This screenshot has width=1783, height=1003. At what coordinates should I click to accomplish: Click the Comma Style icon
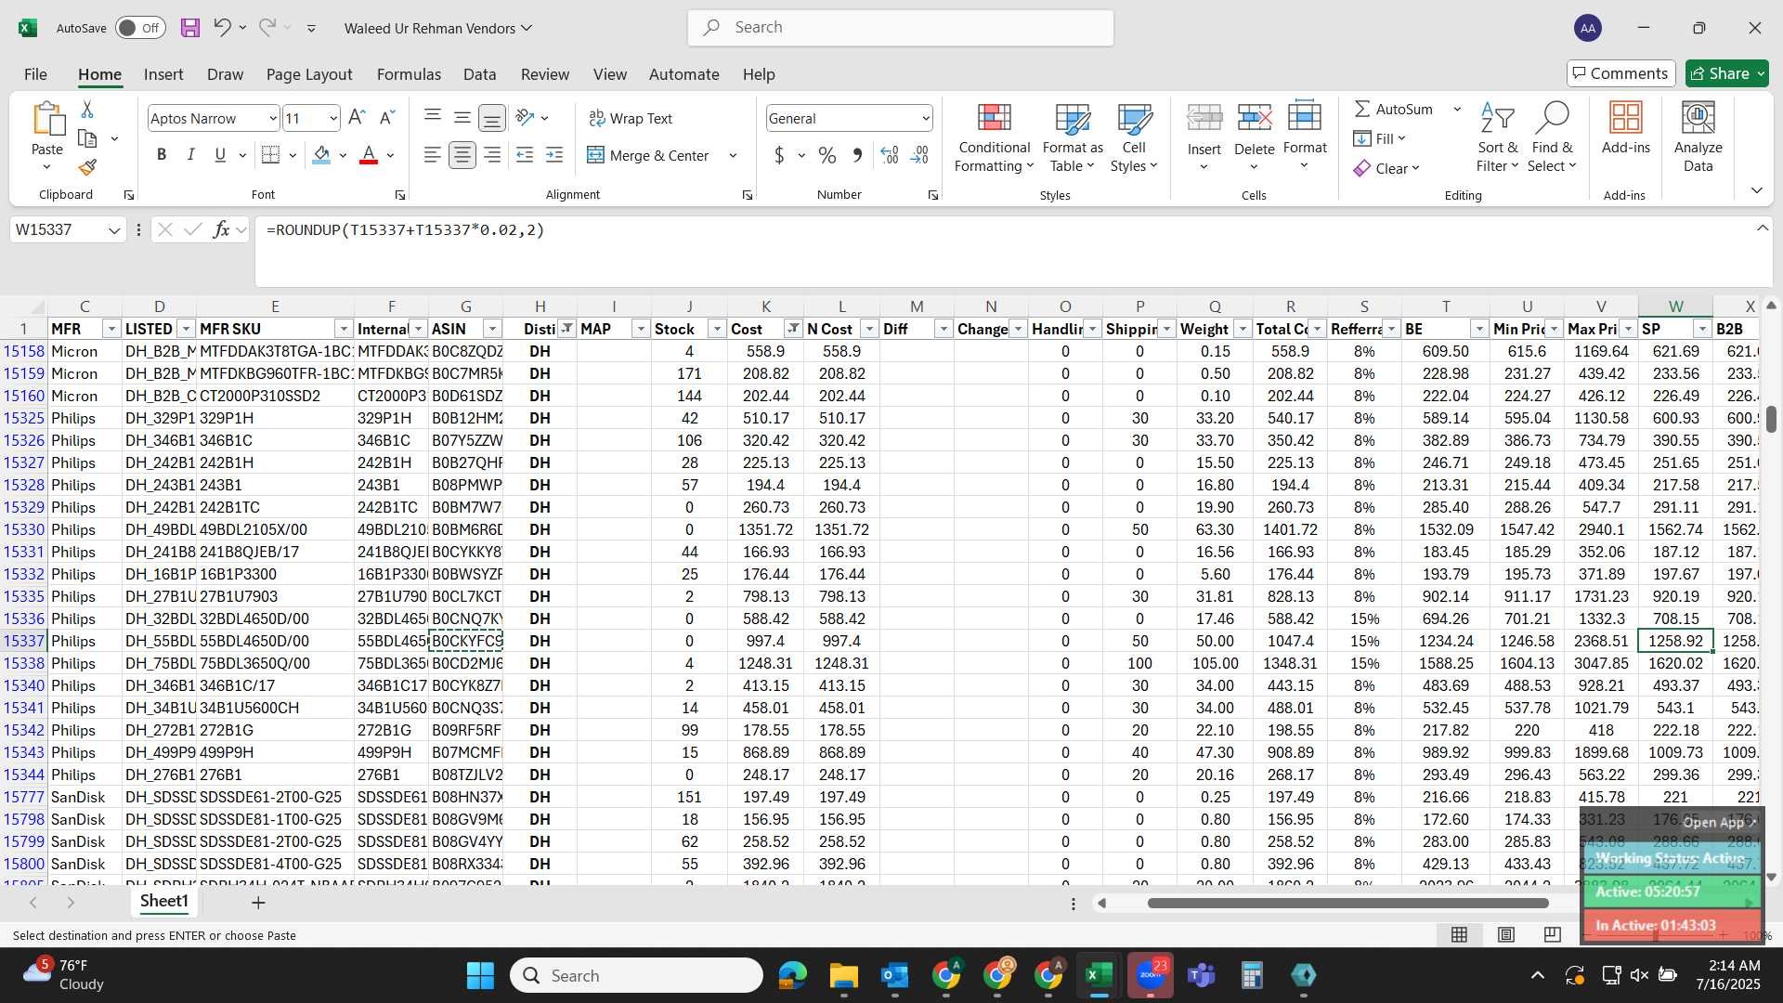coord(857,155)
